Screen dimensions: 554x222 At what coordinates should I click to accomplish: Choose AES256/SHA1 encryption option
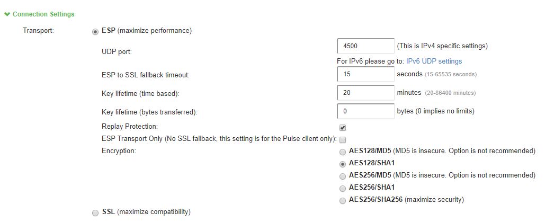click(343, 188)
